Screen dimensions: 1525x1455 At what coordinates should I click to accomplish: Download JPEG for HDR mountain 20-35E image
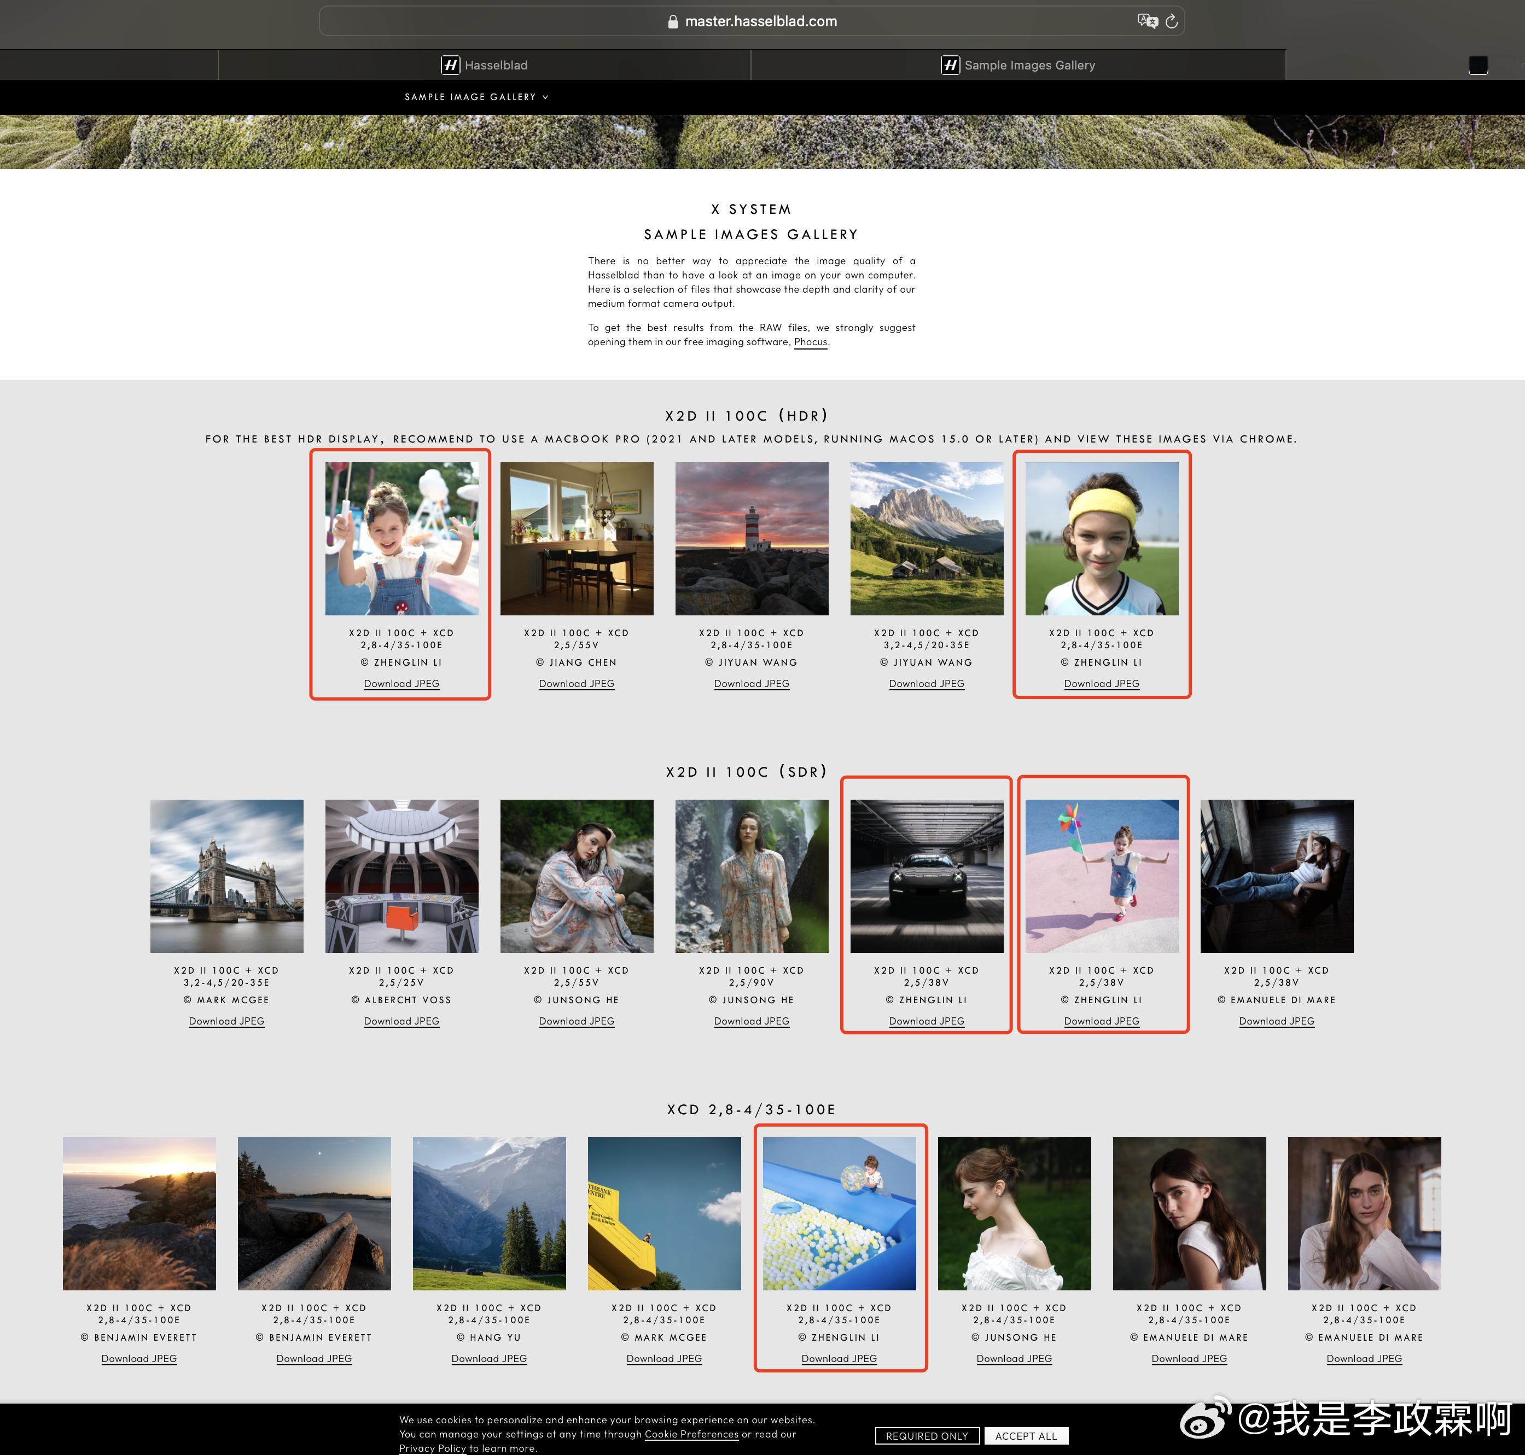tap(927, 683)
